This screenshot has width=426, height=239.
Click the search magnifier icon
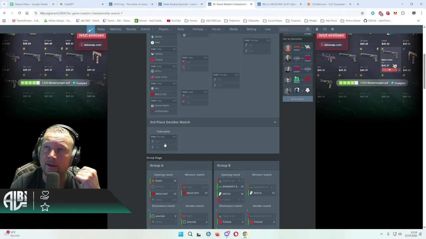pyautogui.click(x=308, y=29)
